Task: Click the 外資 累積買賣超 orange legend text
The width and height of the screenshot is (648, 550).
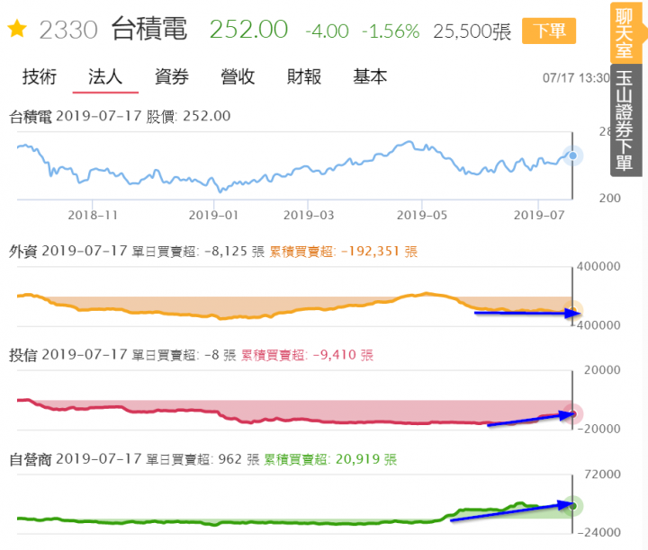Action: tap(344, 252)
